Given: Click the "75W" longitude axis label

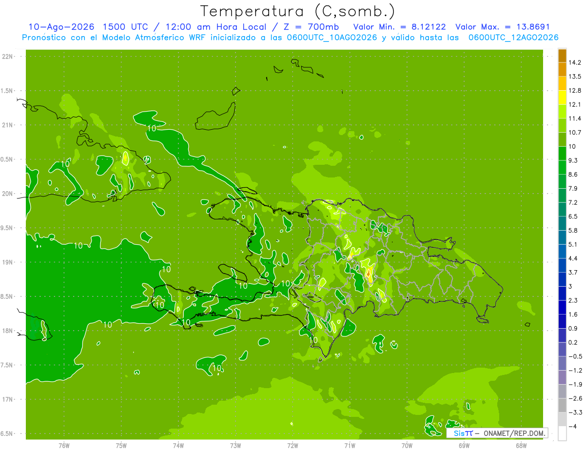Looking at the screenshot, I should pos(121,445).
